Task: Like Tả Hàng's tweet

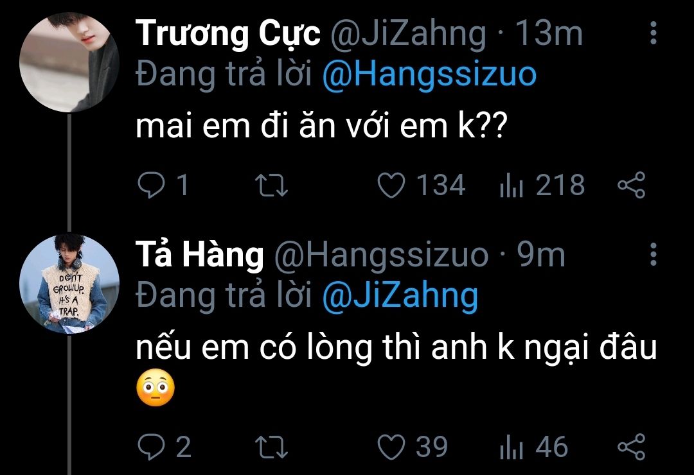Action: tap(391, 446)
